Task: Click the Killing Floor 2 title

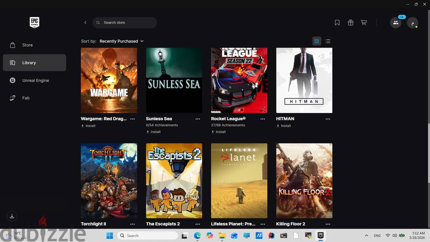Action: click(291, 224)
